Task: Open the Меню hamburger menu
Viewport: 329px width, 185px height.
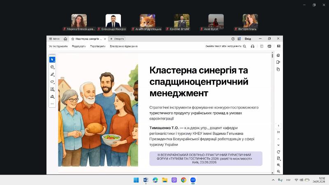Action: tap(54, 39)
